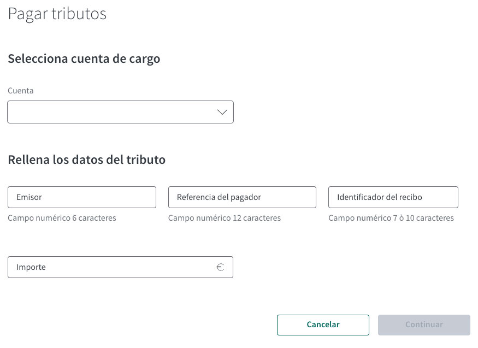Click the 7 ò 10 caracteres helper text
This screenshot has height=348, width=478.
pos(391,217)
